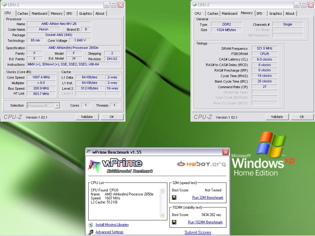
Task: Close the wPrime Benchmark window
Action: [225, 152]
